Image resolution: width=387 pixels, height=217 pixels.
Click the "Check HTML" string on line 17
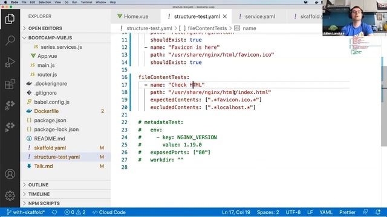click(186, 85)
